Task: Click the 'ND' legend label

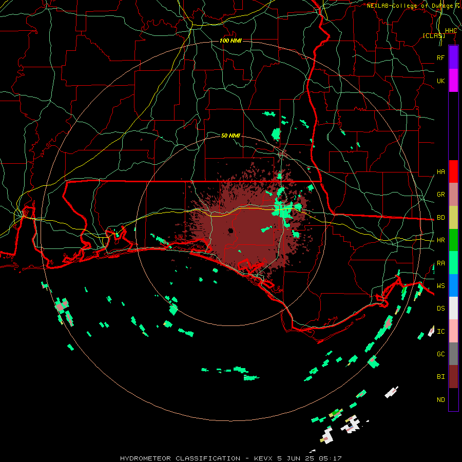Action: [x=440, y=400]
